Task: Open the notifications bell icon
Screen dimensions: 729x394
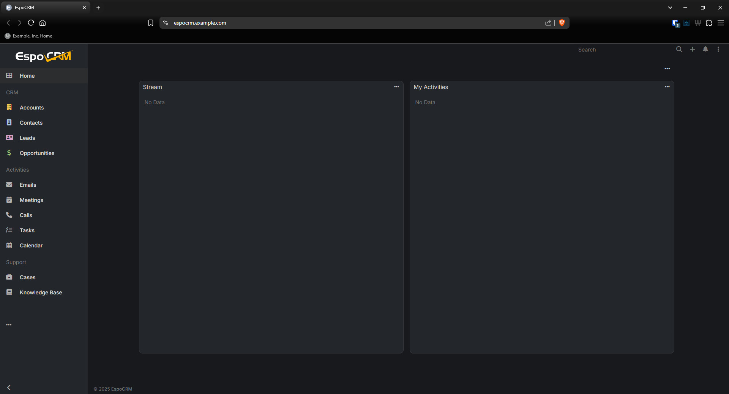Action: pyautogui.click(x=705, y=50)
